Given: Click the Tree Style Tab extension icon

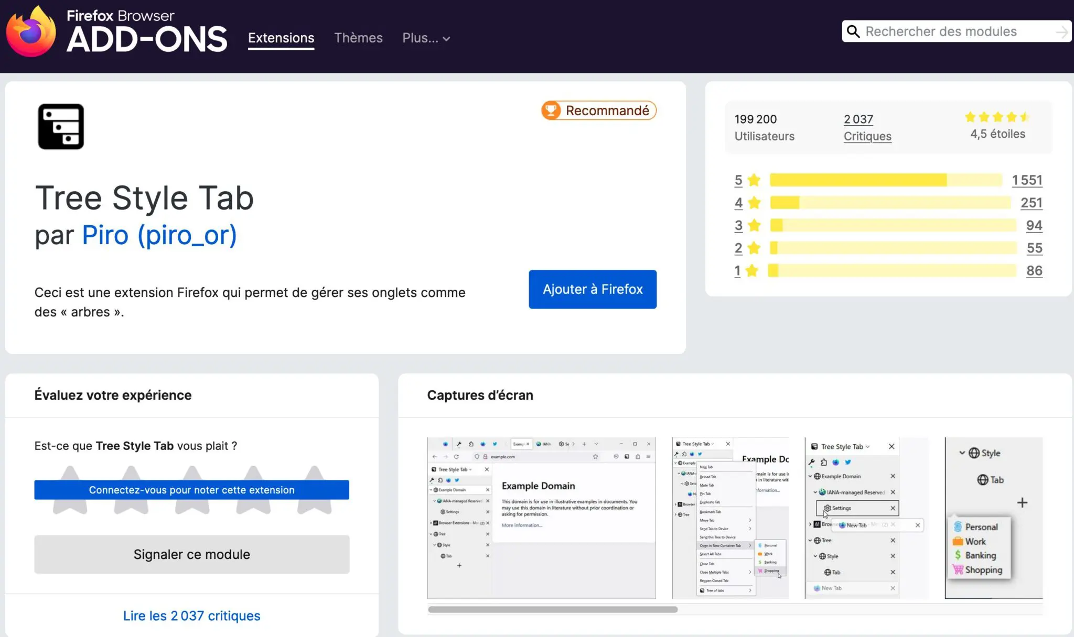Looking at the screenshot, I should [x=61, y=126].
